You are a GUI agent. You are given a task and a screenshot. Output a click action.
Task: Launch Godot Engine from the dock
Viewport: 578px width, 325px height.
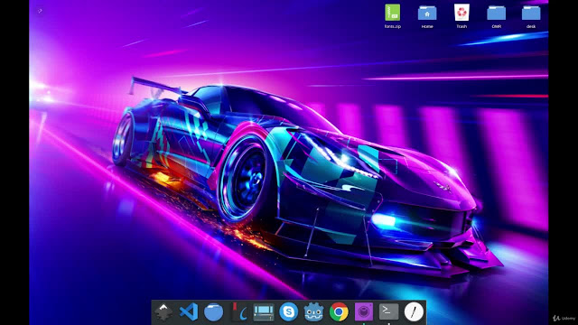(x=313, y=312)
